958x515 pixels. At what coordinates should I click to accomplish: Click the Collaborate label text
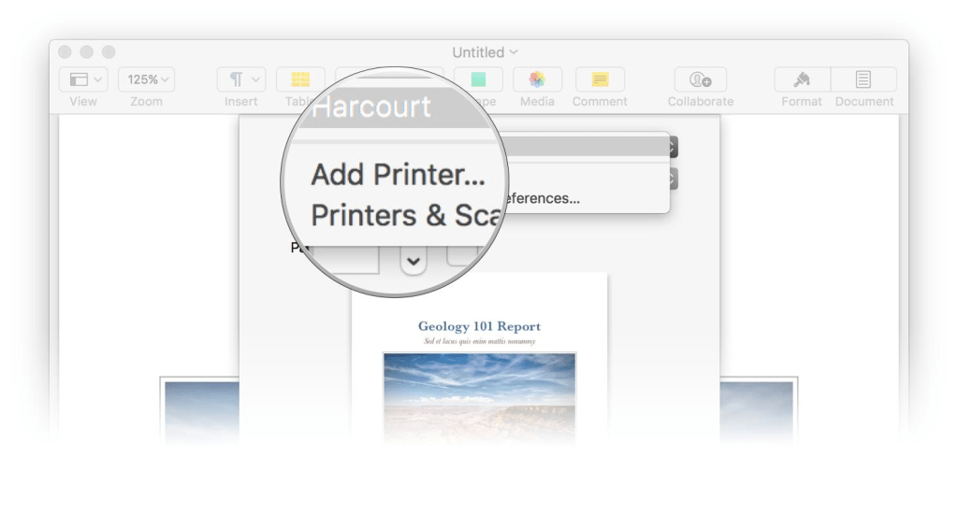(700, 102)
